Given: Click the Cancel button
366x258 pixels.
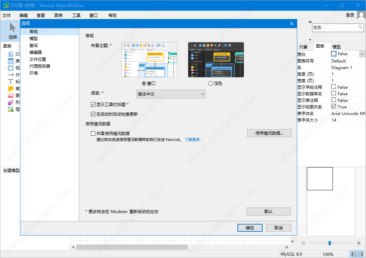Looking at the screenshot, I should (279, 228).
